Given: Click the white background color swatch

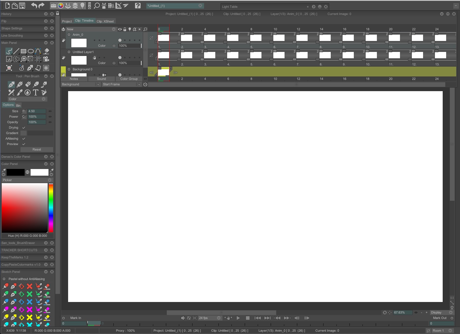Looking at the screenshot, I should tap(40, 172).
